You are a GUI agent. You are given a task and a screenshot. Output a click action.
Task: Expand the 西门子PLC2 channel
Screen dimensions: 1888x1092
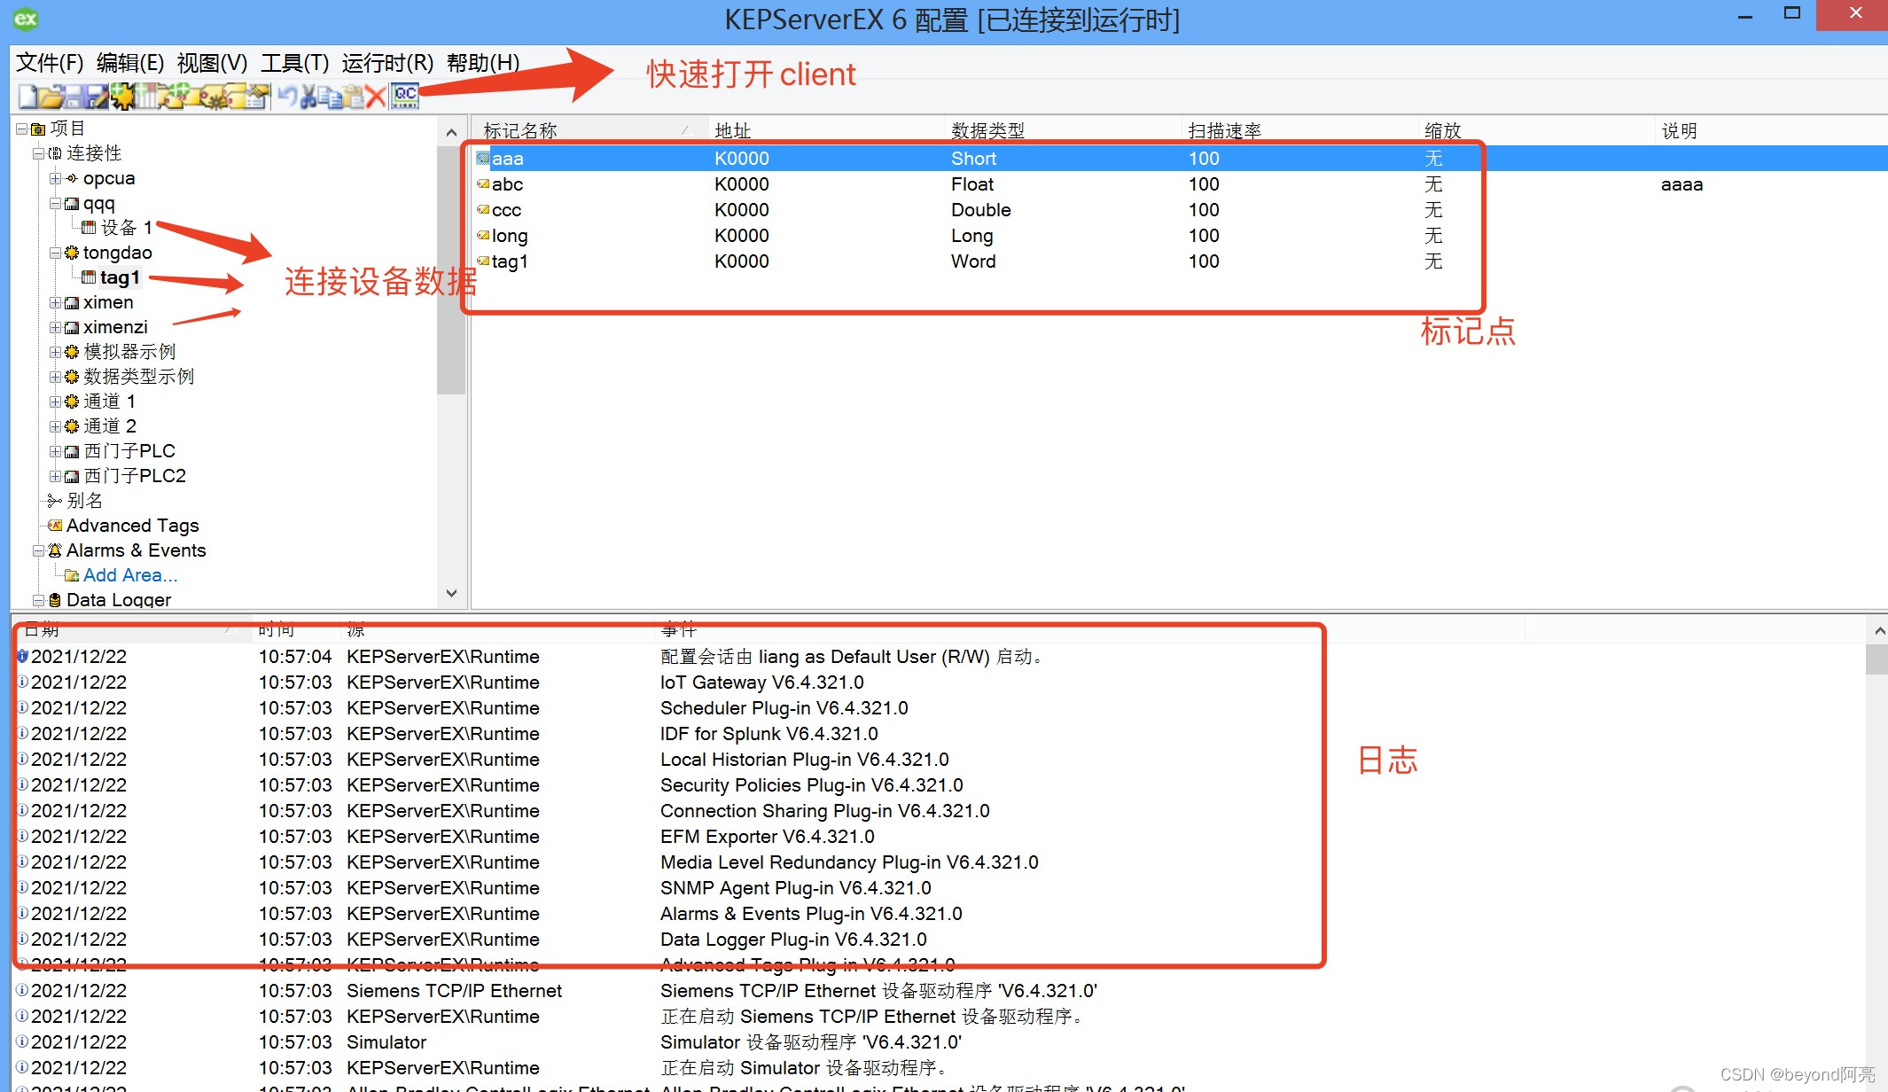[x=55, y=476]
